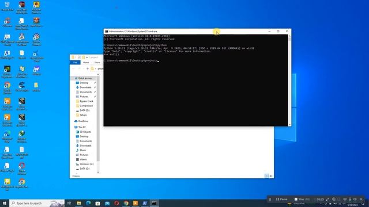Select the Setups folder in sidebar
Viewport: 369px width, 207px height.
click(83, 115)
